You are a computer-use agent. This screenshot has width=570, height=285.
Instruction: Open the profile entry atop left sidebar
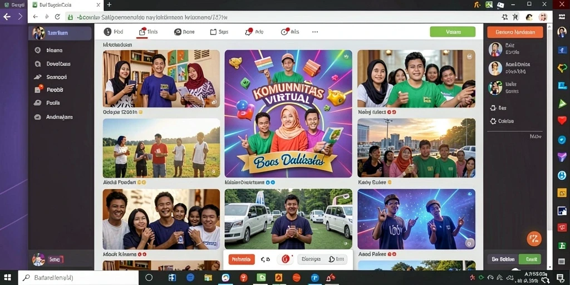tap(60, 33)
